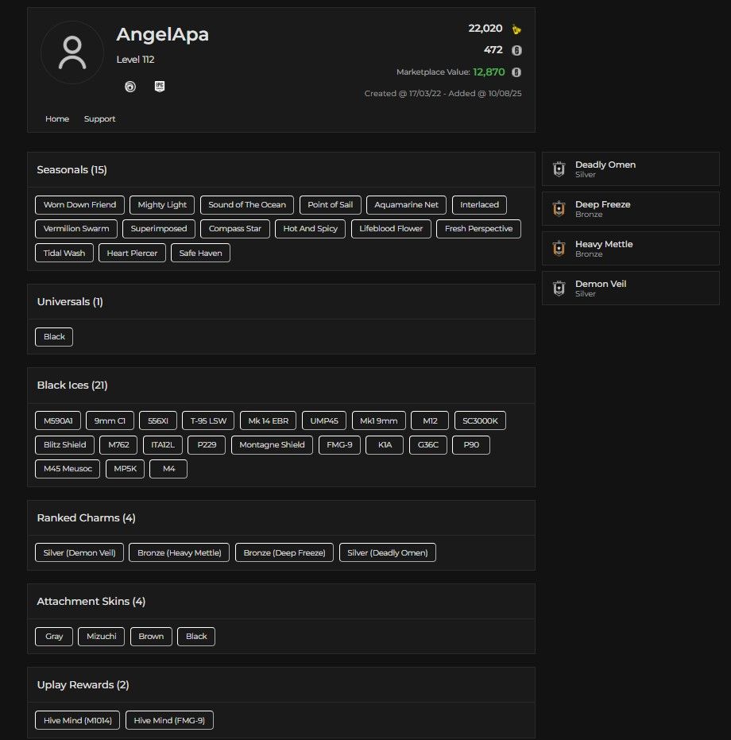Viewport: 731px width, 740px height.
Task: Click the Superimposed seasonal tag
Action: (x=159, y=229)
